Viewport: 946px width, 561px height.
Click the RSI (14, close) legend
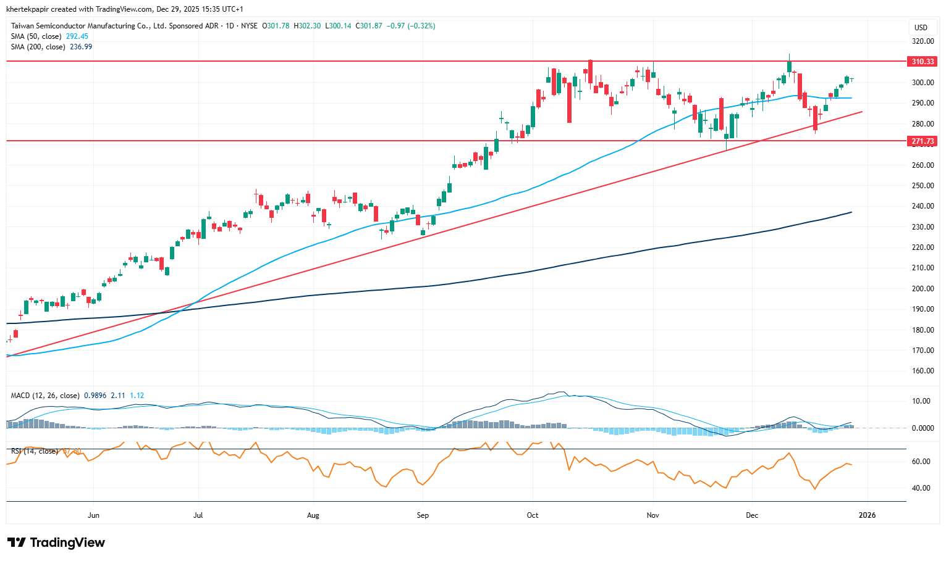(x=35, y=451)
